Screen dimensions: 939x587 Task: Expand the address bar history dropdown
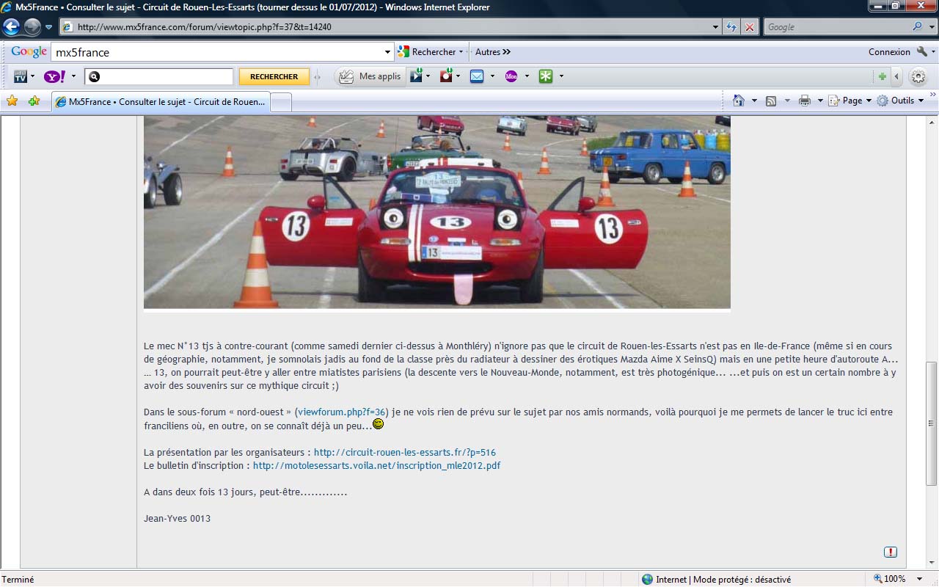coord(716,27)
